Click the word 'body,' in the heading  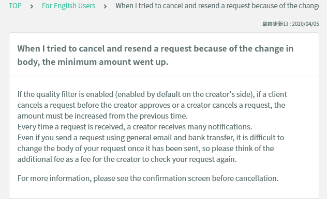(28, 62)
